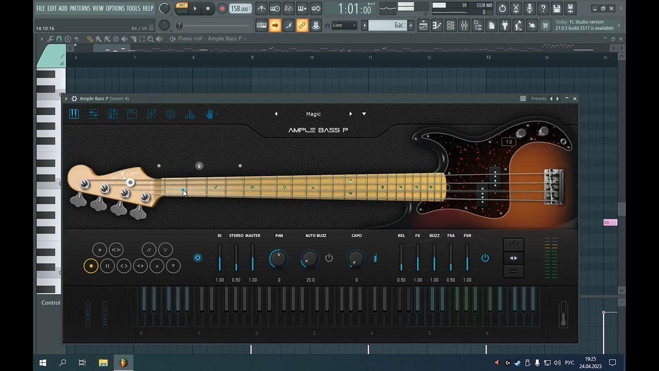Click the CAPO knob

click(x=356, y=258)
